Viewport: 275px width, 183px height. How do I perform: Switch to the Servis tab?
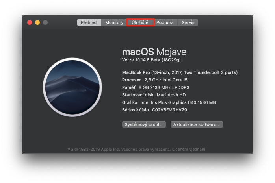tap(188, 22)
